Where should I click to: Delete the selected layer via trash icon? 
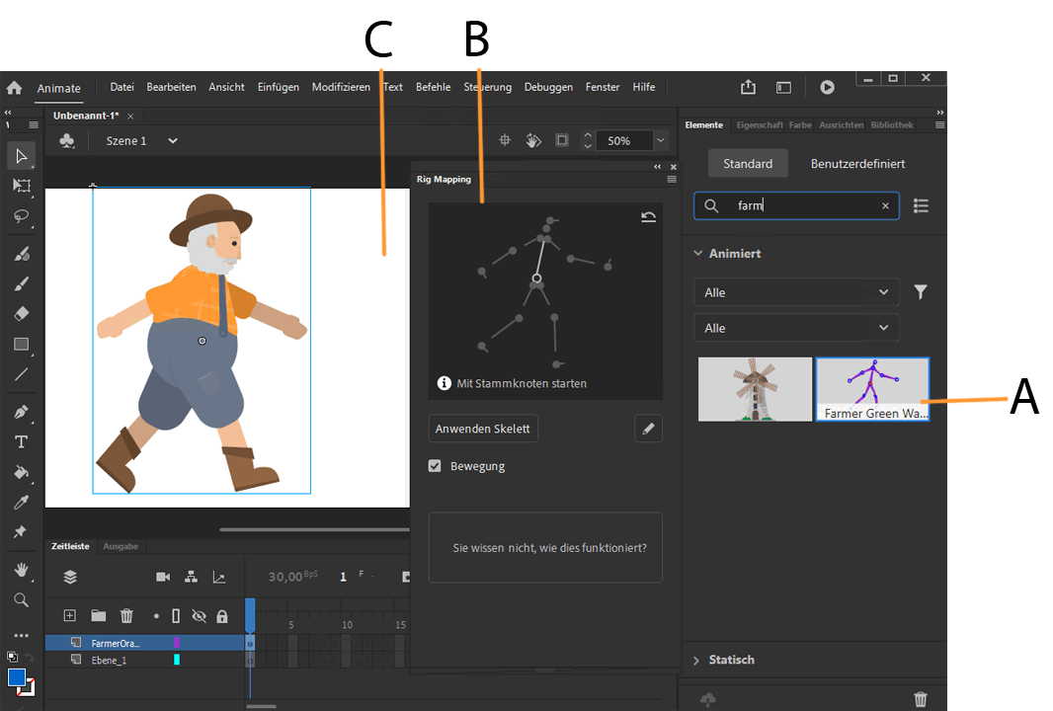126,616
